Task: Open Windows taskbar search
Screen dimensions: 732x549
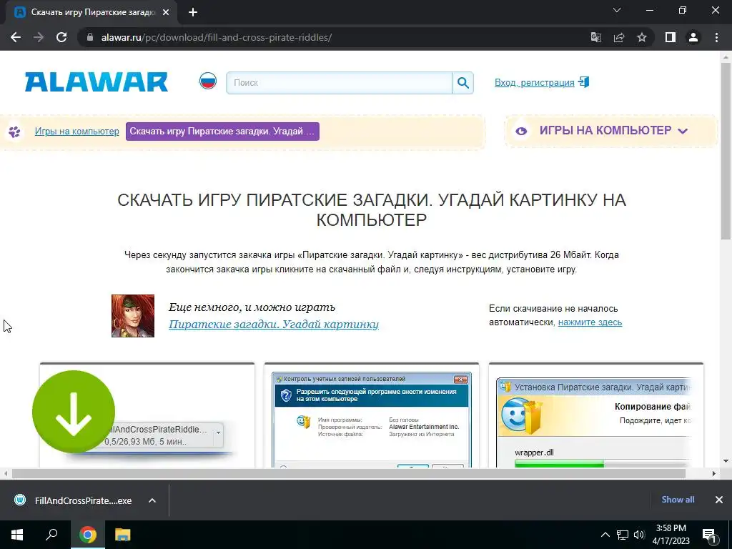Action: coord(51,535)
